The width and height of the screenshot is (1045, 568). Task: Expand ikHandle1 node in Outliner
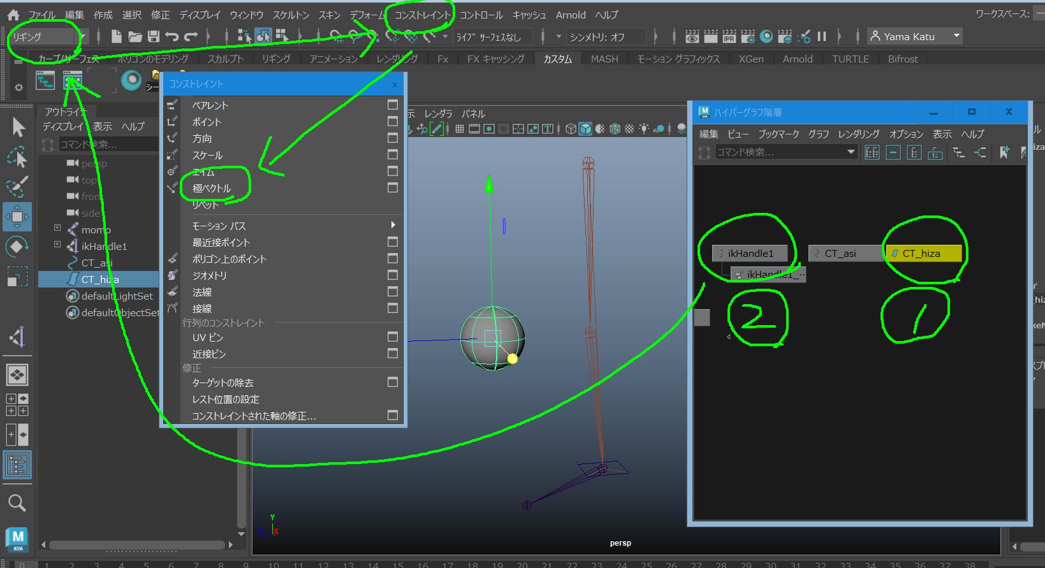pos(57,244)
